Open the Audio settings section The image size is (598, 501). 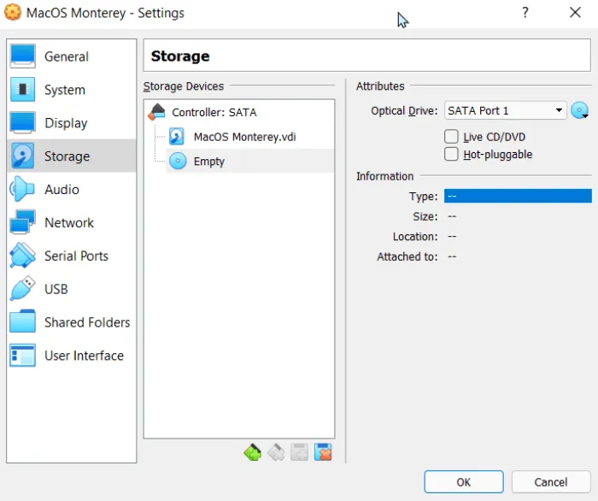(x=62, y=190)
